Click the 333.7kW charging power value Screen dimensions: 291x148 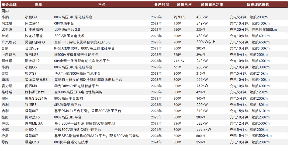(204, 129)
